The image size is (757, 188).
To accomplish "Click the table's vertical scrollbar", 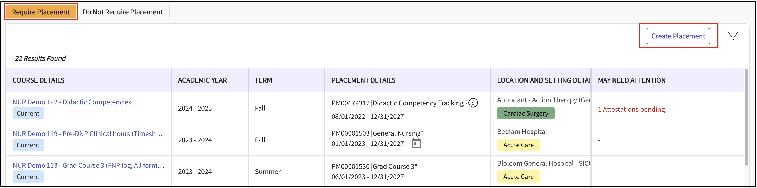I will [x=746, y=117].
